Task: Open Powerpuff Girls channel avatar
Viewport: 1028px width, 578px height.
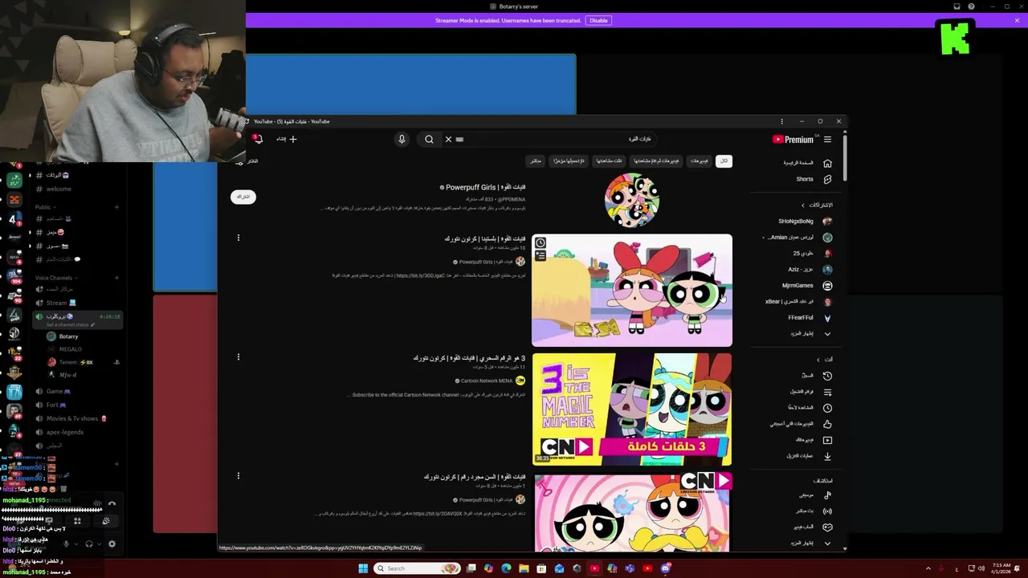Action: pos(632,201)
